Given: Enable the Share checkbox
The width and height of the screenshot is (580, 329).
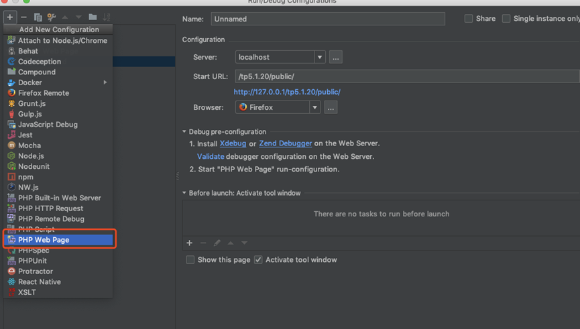Looking at the screenshot, I should click(x=469, y=19).
